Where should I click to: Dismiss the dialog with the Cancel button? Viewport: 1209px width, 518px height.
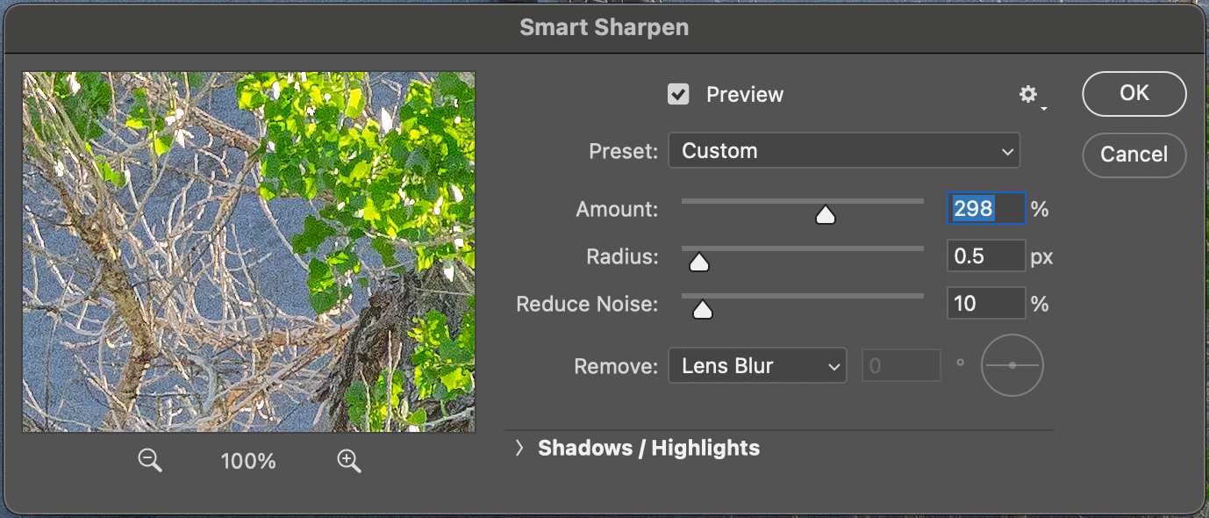click(x=1134, y=155)
